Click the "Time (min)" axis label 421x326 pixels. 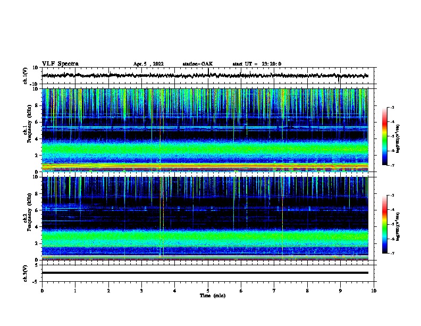point(213,296)
